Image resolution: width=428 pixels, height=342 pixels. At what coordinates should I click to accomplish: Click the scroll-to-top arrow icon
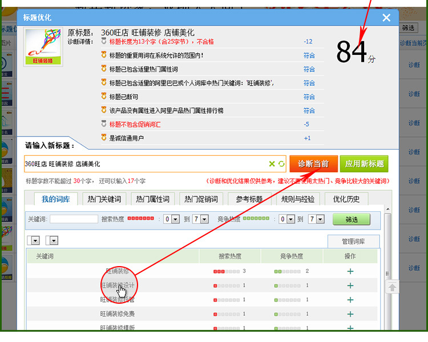[x=392, y=287]
